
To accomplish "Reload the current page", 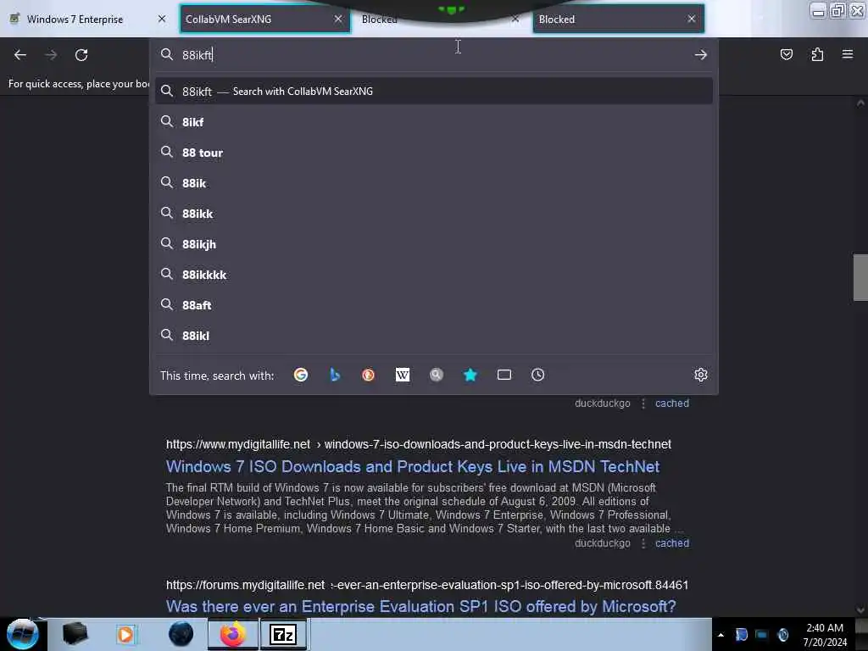I will coord(81,55).
